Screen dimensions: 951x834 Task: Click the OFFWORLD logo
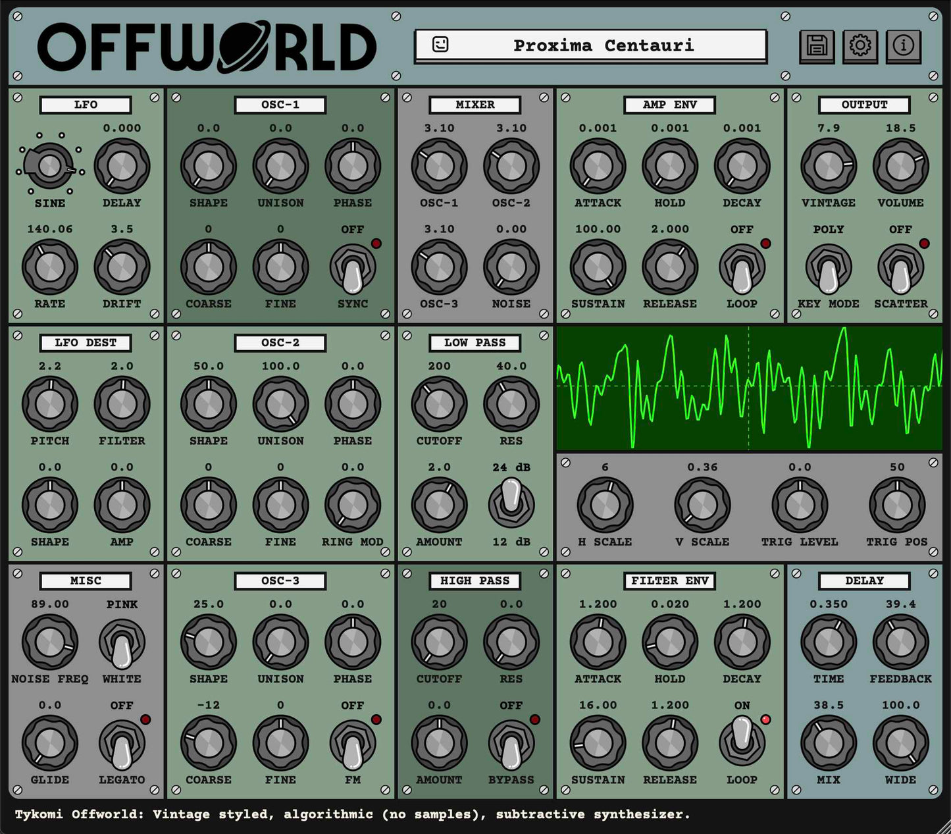tap(207, 46)
